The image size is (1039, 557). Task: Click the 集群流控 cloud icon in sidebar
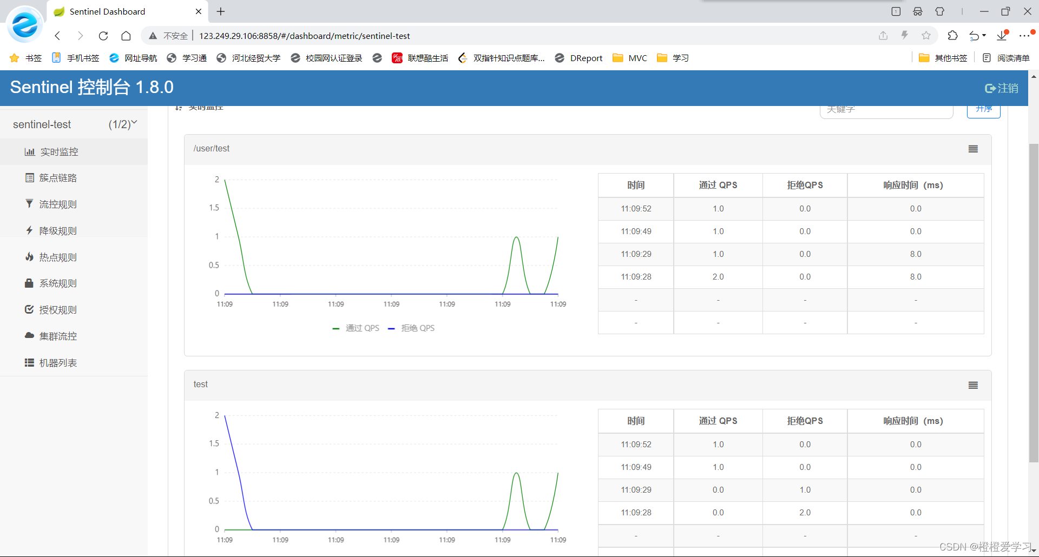[x=29, y=336]
